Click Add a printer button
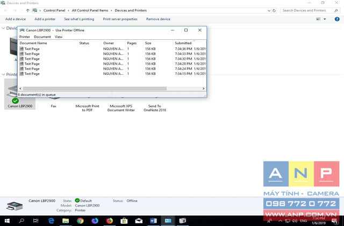The width and height of the screenshot is (344, 226). tap(45, 19)
